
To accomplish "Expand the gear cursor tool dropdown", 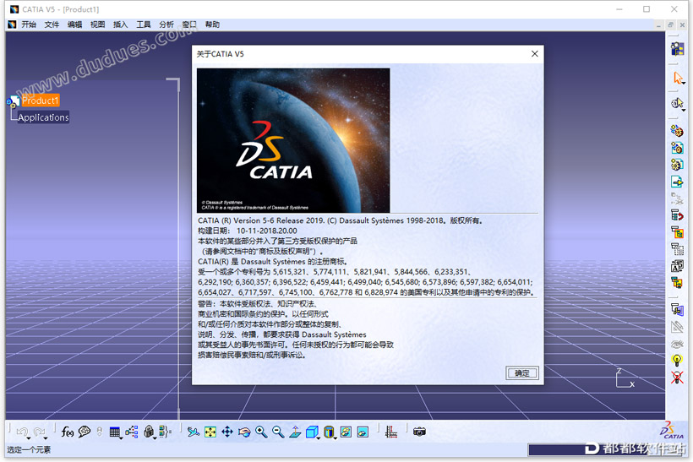I will pyautogui.click(x=683, y=110).
